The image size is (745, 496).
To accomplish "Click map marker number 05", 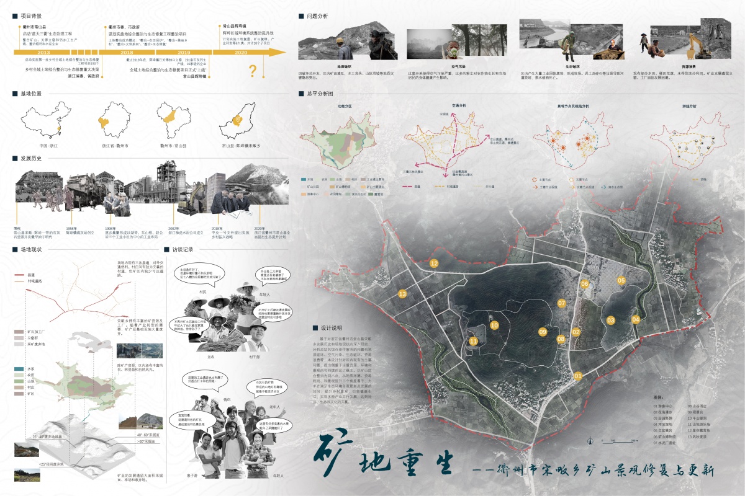I will point(621,281).
